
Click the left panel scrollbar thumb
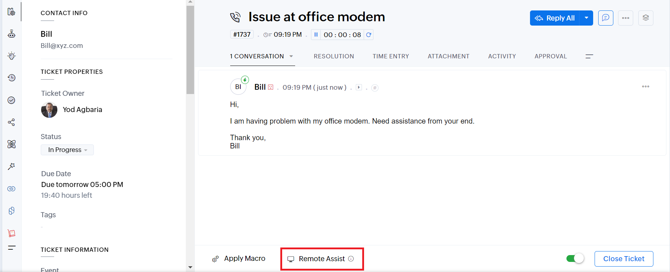coord(190,50)
